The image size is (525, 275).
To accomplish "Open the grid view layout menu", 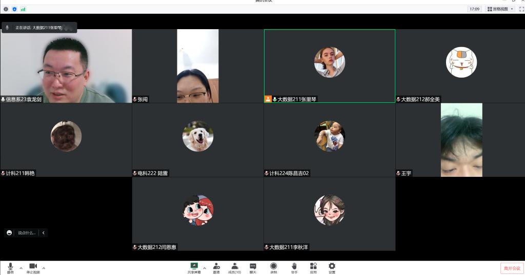I will [500, 9].
